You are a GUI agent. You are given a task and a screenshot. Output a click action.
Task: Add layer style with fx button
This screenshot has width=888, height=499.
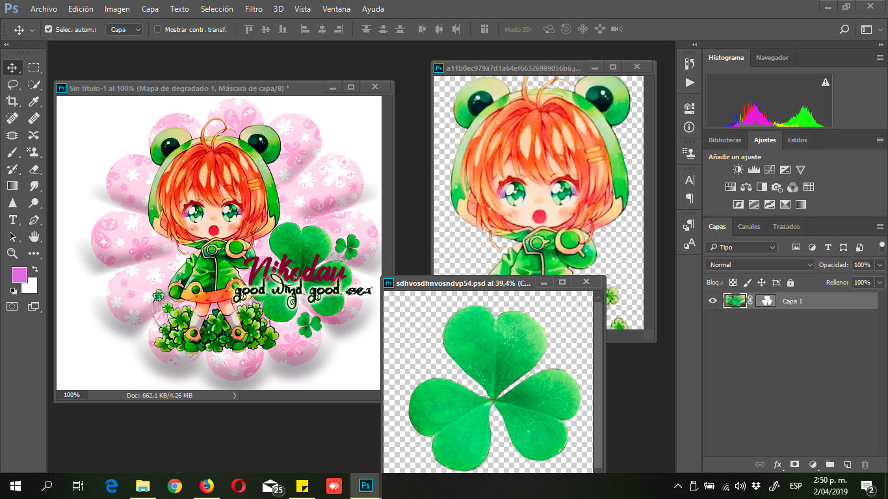pos(777,465)
